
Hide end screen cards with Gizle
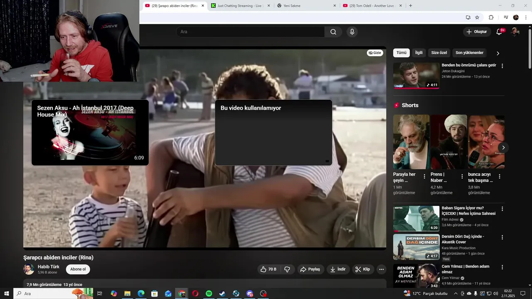tap(375, 53)
